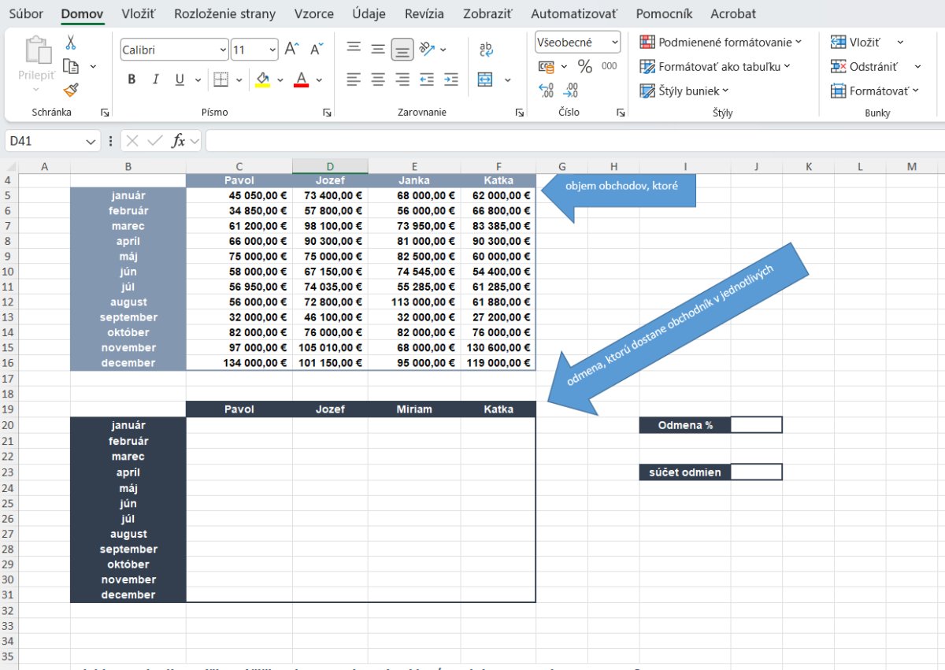Switch to the Vzorce tab
Image resolution: width=945 pixels, height=670 pixels.
[314, 13]
